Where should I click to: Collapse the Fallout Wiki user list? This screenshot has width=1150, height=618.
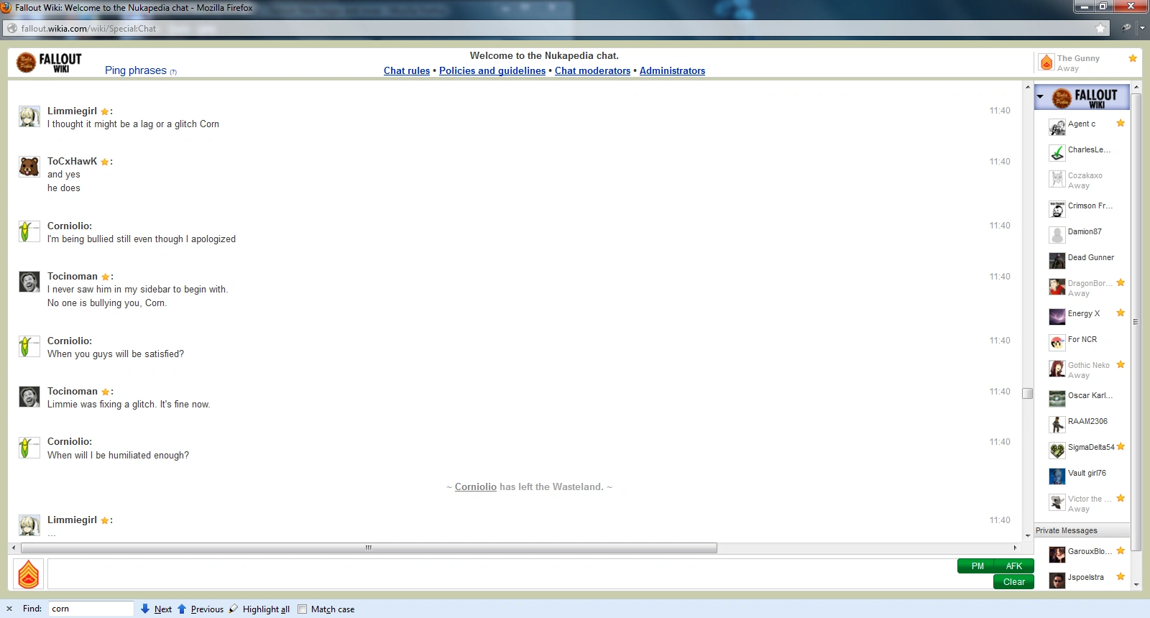pyautogui.click(x=1040, y=96)
